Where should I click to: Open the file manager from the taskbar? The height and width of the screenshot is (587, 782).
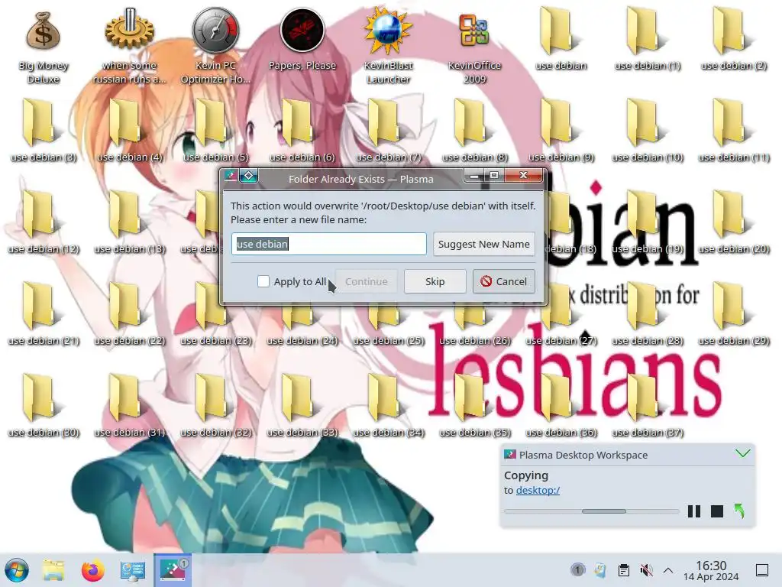pos(53,570)
